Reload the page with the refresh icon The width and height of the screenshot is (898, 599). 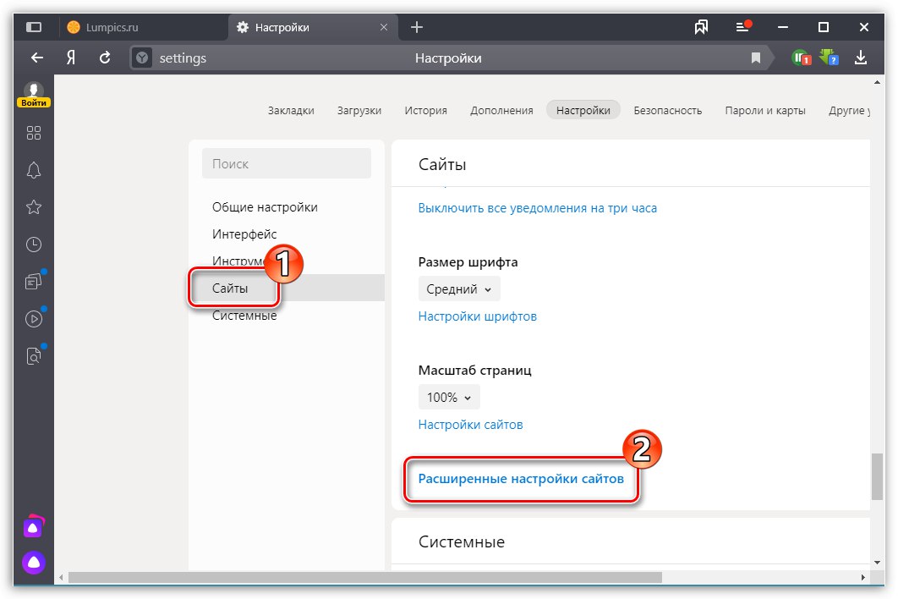pyautogui.click(x=105, y=58)
